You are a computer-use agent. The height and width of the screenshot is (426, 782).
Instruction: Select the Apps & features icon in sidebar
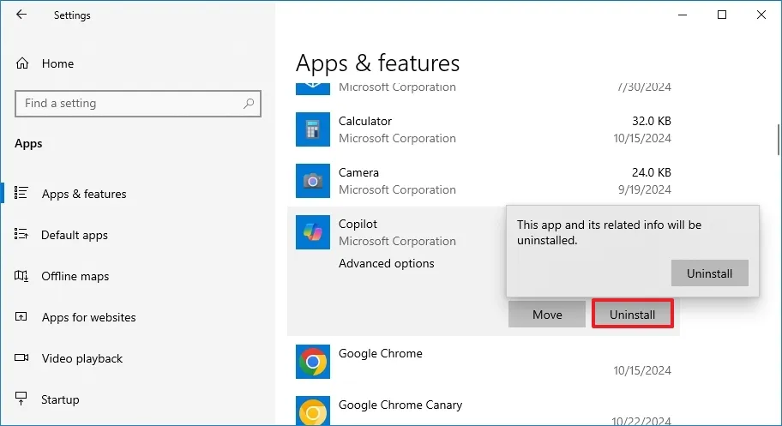click(x=21, y=193)
